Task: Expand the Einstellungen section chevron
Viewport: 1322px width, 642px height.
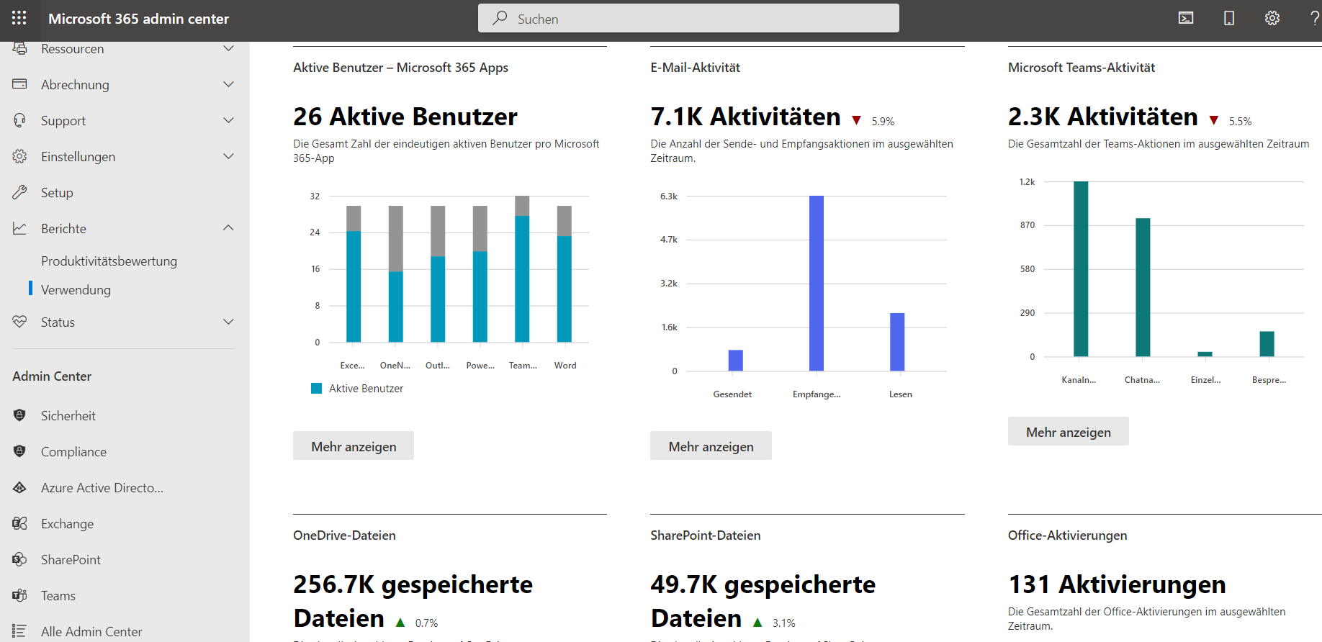Action: 228,156
